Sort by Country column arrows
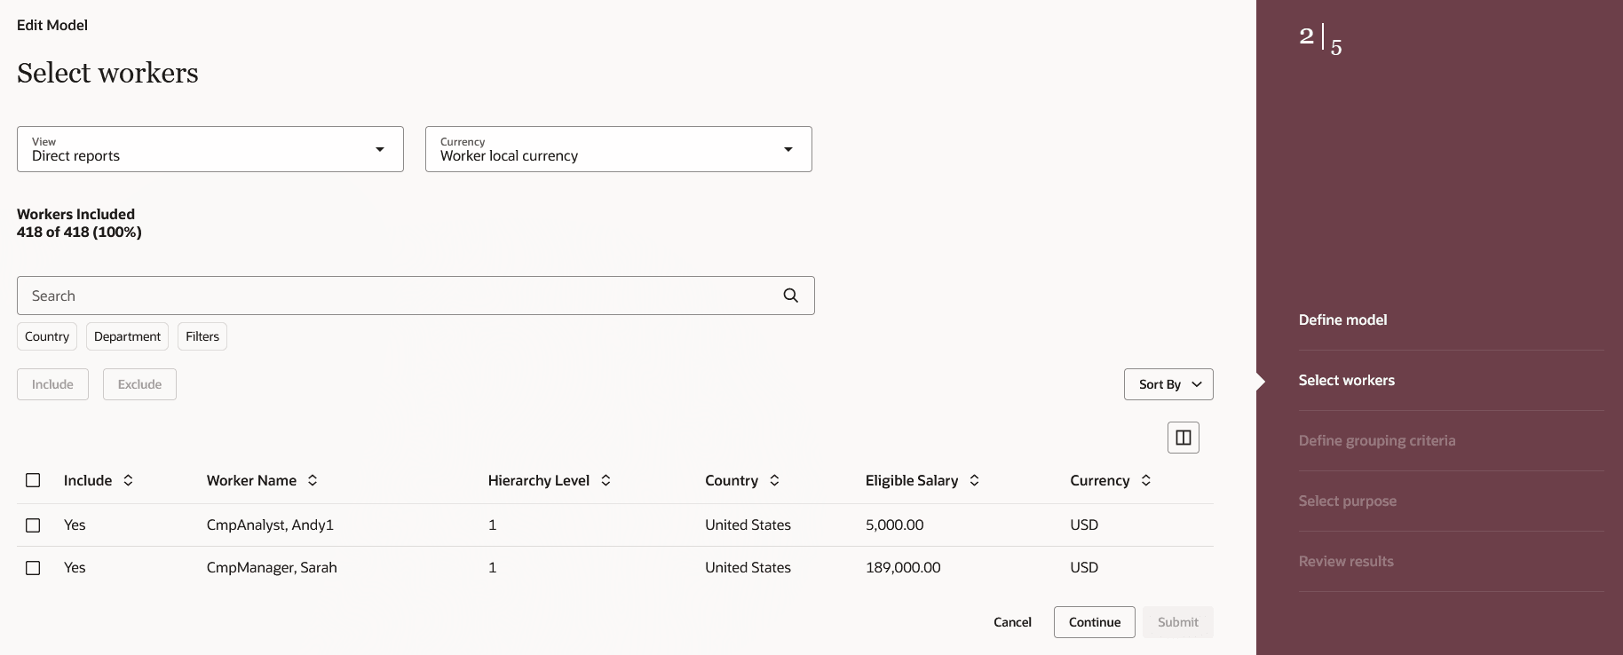 click(x=774, y=480)
